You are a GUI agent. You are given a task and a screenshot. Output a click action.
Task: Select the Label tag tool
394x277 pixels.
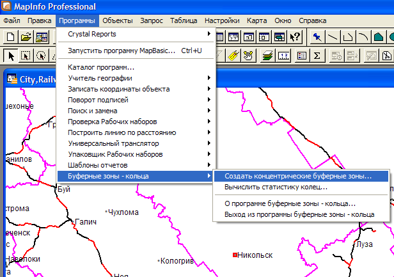[233, 55]
